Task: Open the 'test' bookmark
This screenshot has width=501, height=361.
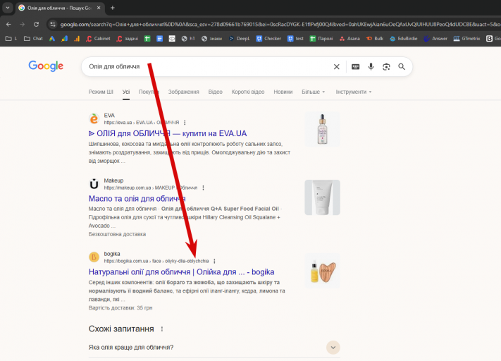Action: click(x=295, y=38)
